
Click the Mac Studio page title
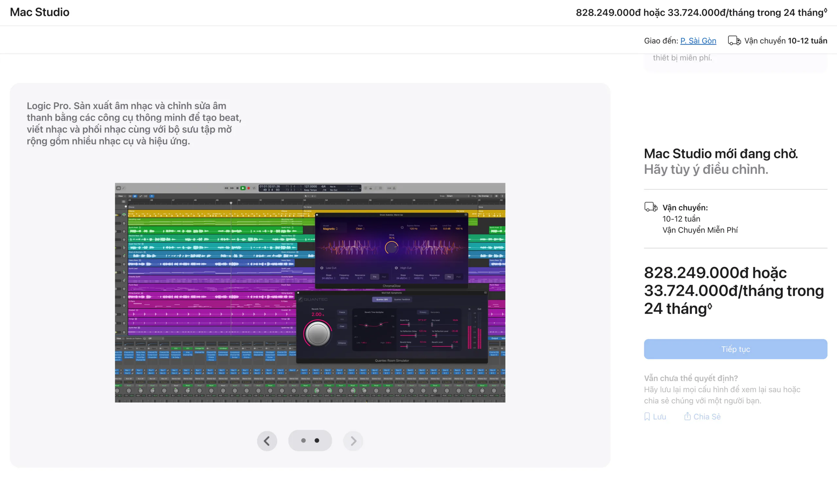40,12
